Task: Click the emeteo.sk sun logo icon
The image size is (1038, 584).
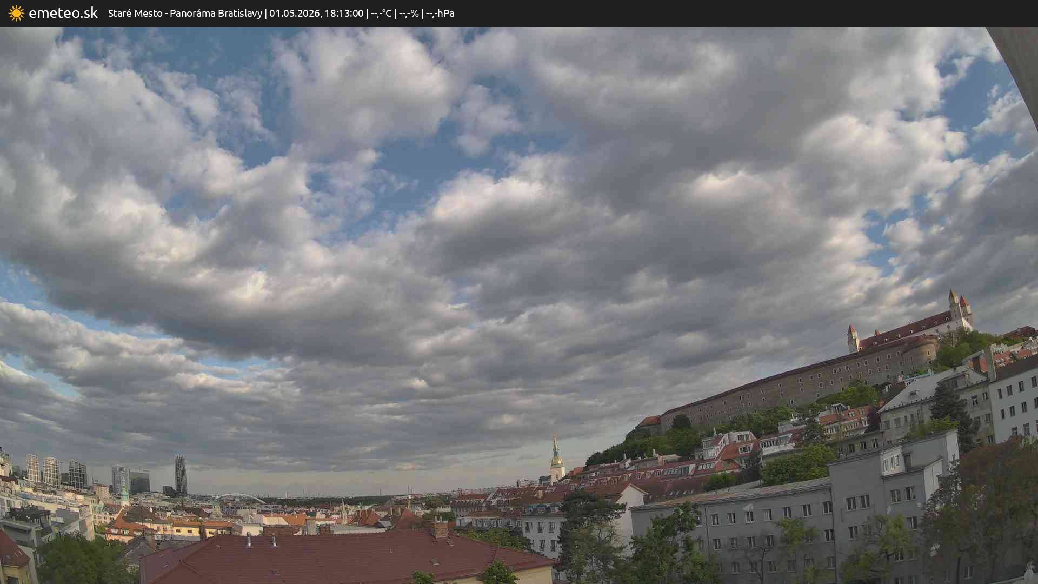Action: (16, 14)
